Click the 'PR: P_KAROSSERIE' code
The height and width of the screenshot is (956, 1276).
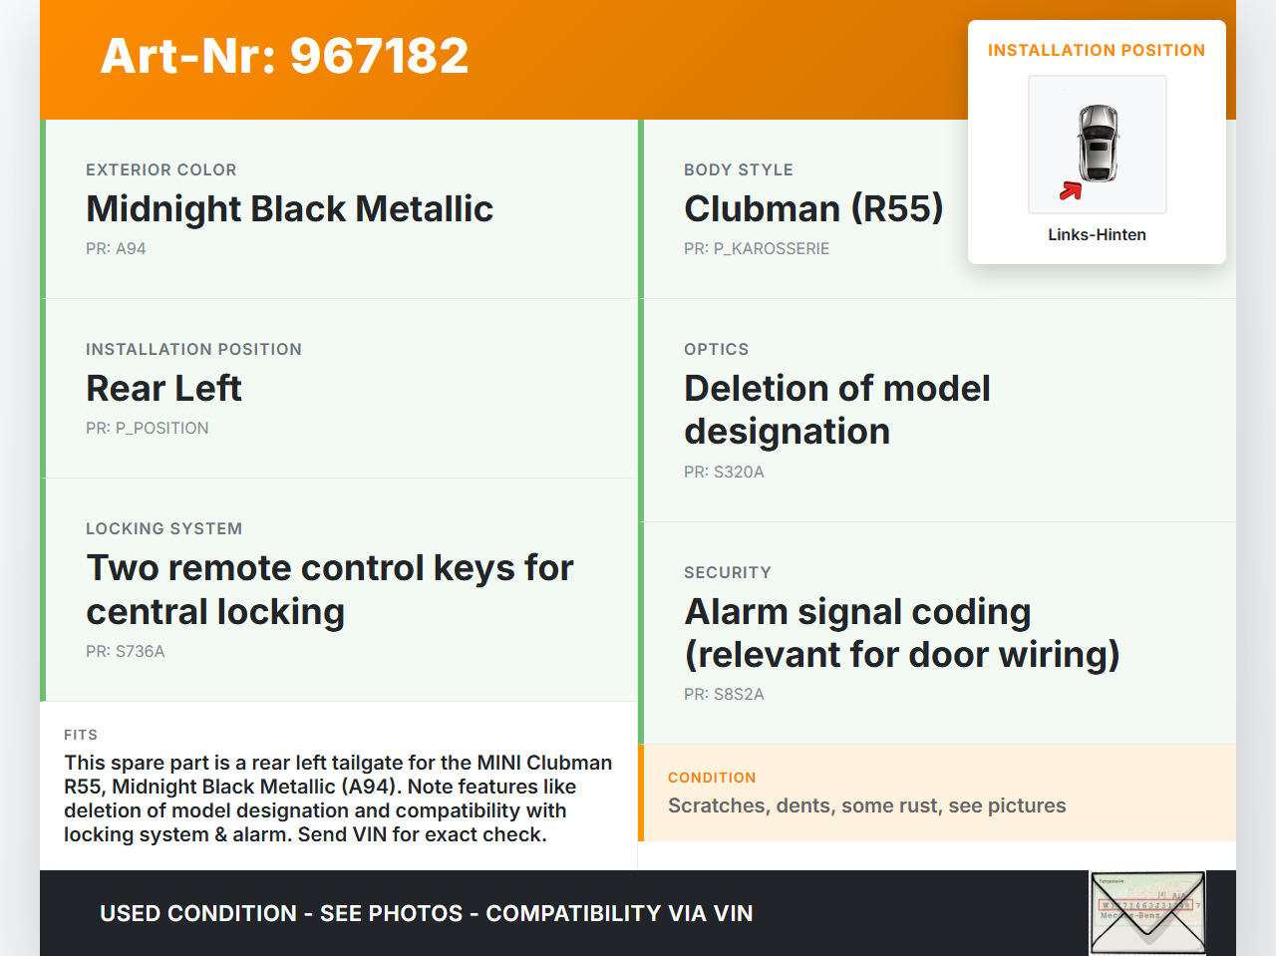[757, 248]
